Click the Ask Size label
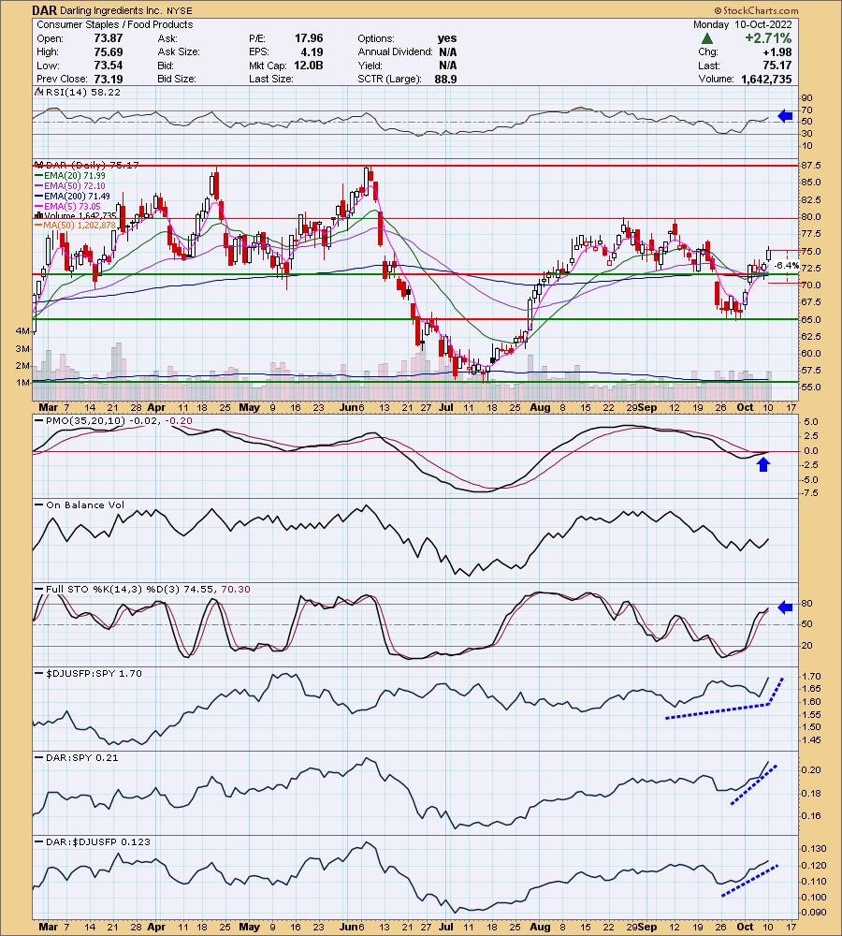Image resolution: width=842 pixels, height=936 pixels. pyautogui.click(x=179, y=51)
